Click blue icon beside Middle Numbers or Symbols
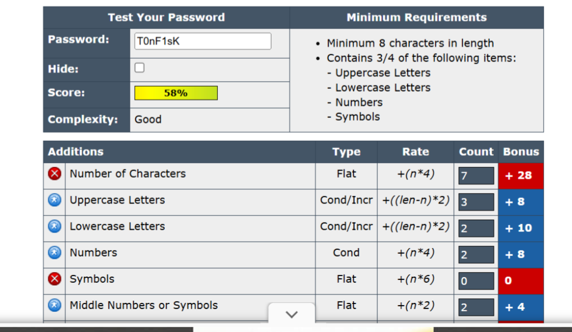The width and height of the screenshot is (572, 332). 54,305
